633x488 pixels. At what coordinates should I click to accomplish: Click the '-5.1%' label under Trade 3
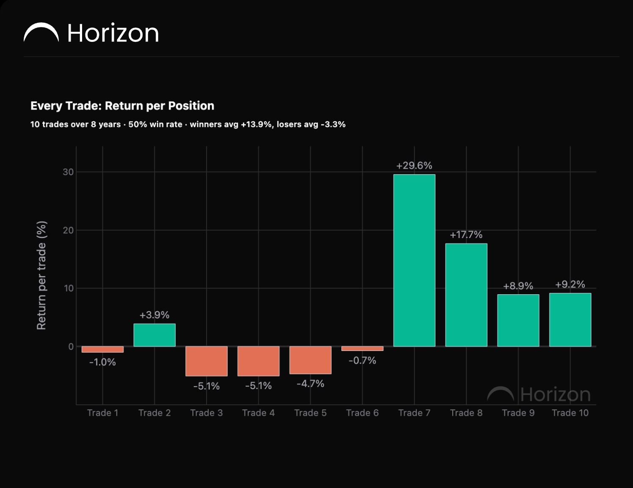click(206, 386)
